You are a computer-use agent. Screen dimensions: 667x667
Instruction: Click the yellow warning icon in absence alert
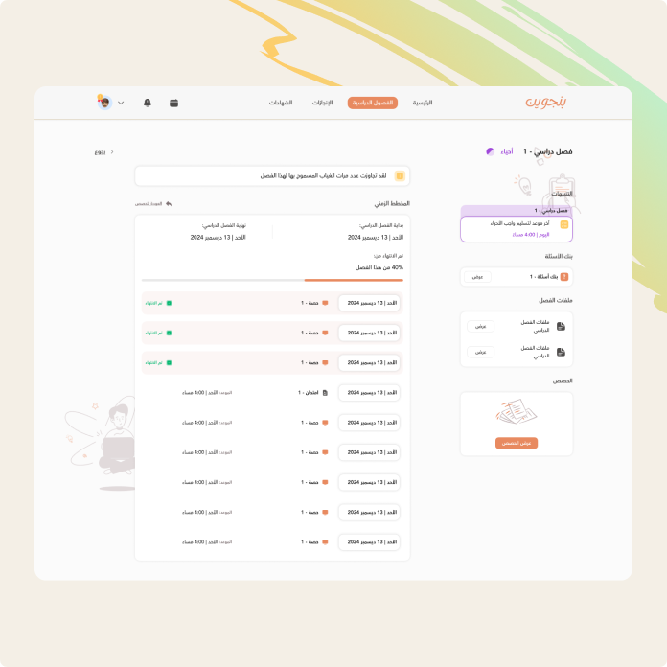pos(400,176)
